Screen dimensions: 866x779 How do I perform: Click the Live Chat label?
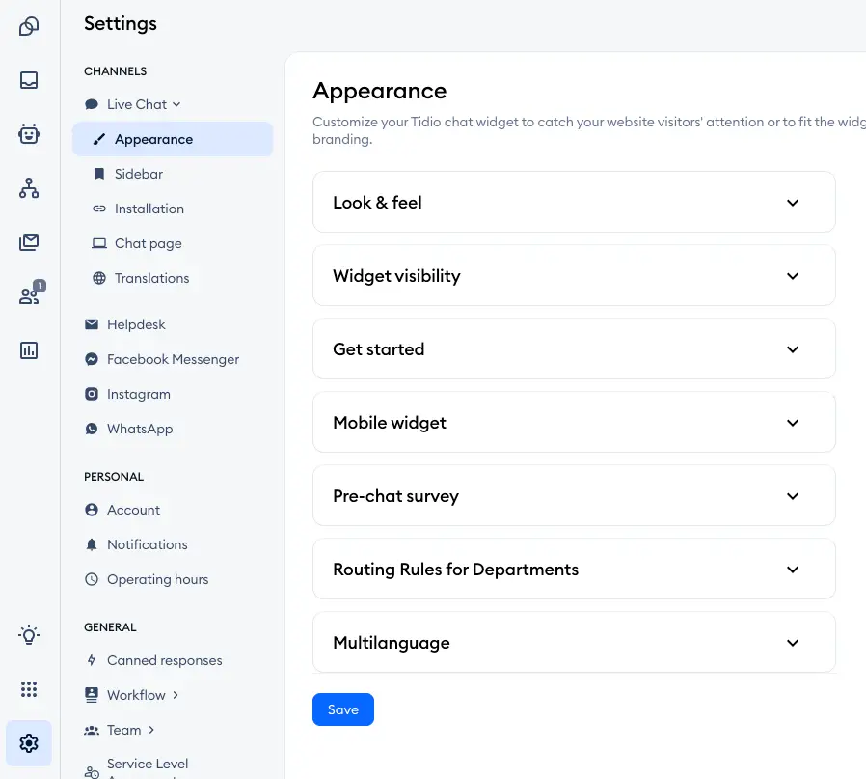pos(136,104)
